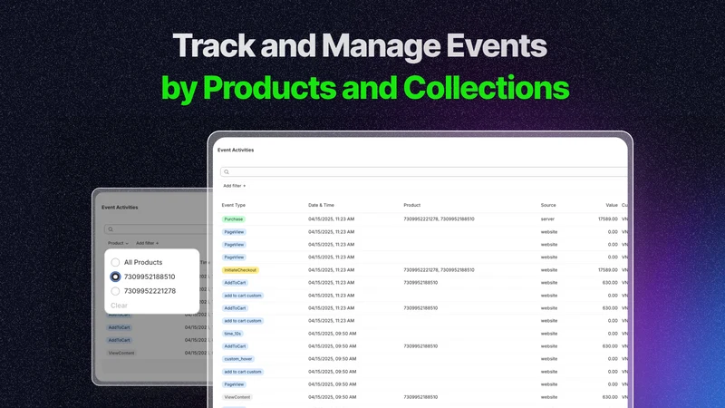
Task: Click the 630.00 value in the ViewContent row
Action: [610, 397]
